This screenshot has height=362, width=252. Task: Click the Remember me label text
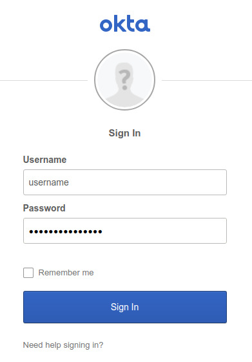[x=66, y=273]
